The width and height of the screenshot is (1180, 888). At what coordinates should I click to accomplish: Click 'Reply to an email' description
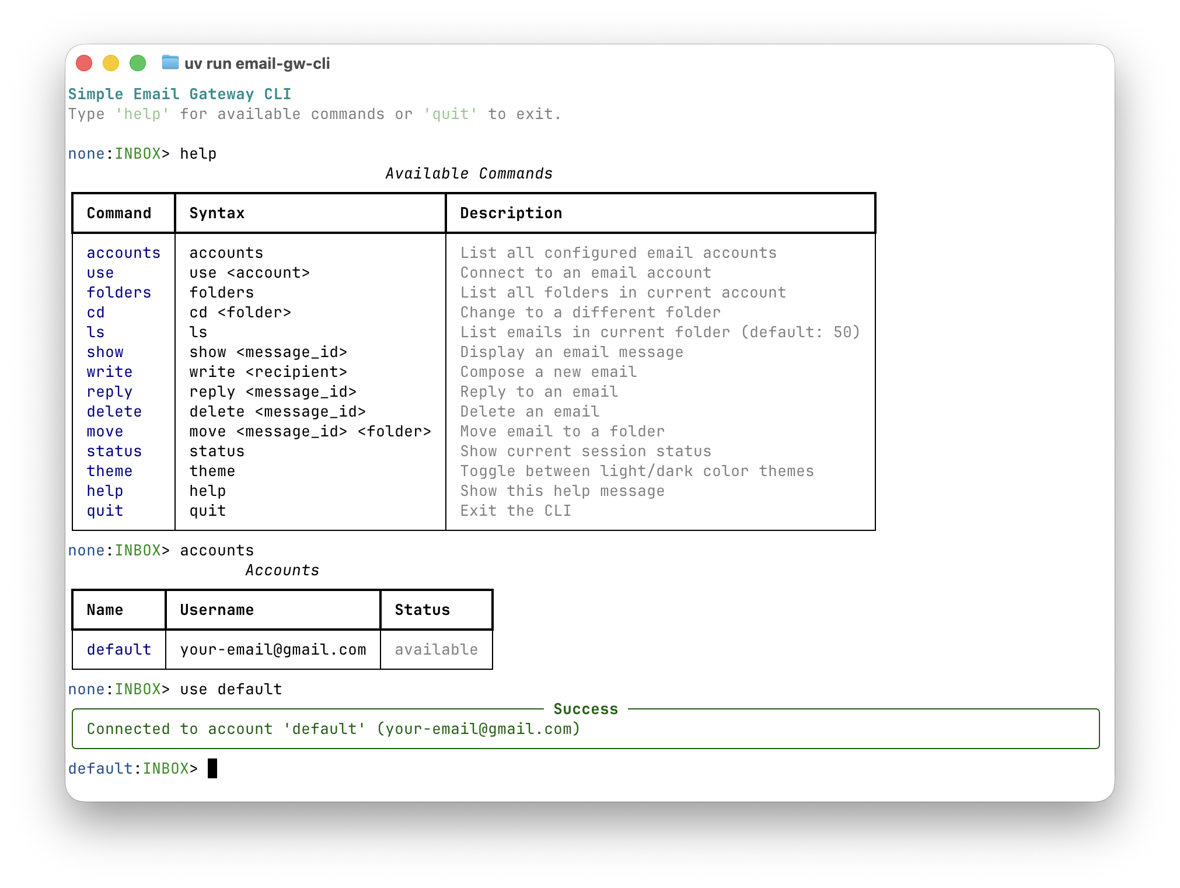coord(539,391)
